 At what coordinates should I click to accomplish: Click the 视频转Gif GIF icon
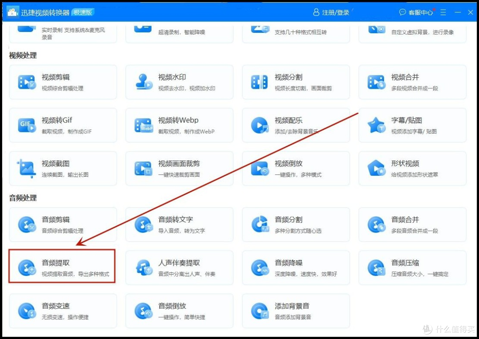pyautogui.click(x=27, y=125)
